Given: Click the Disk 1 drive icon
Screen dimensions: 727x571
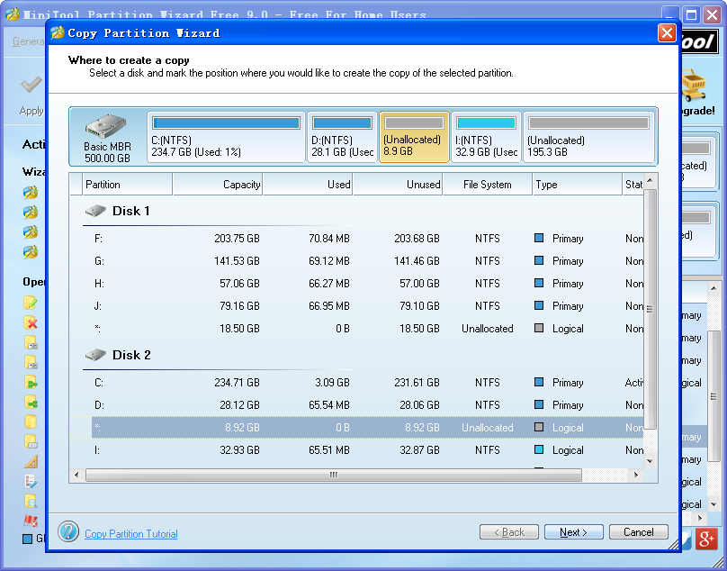Looking at the screenshot, I should (x=95, y=211).
